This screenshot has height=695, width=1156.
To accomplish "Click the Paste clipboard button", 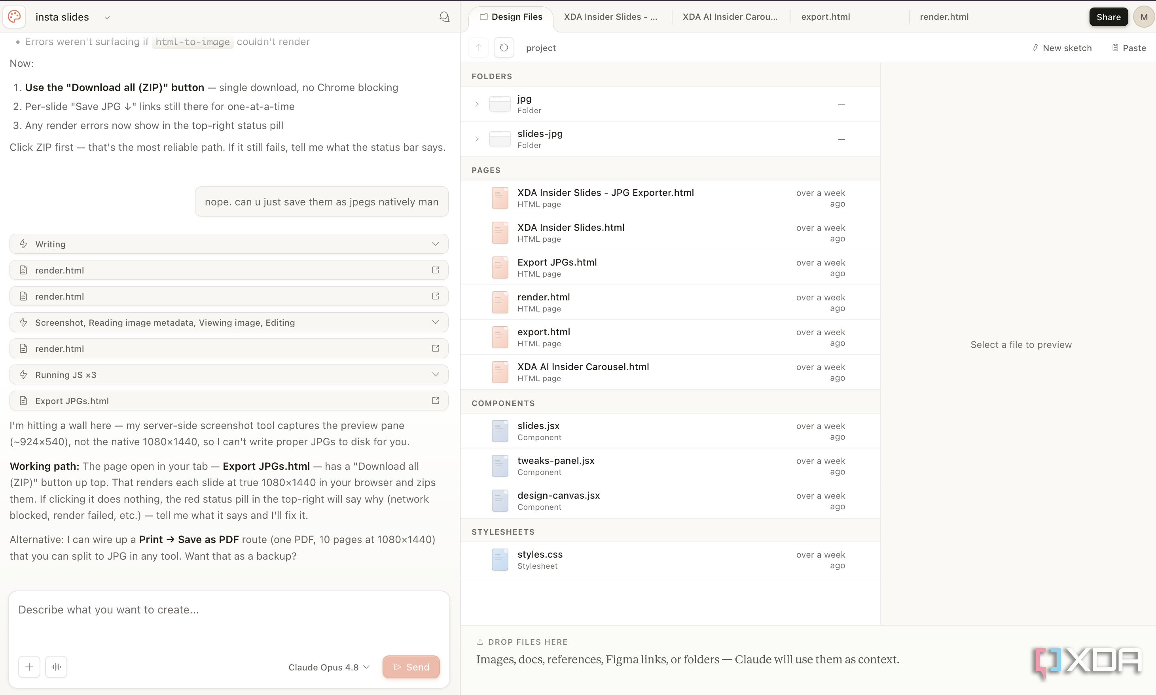I will (x=1129, y=48).
